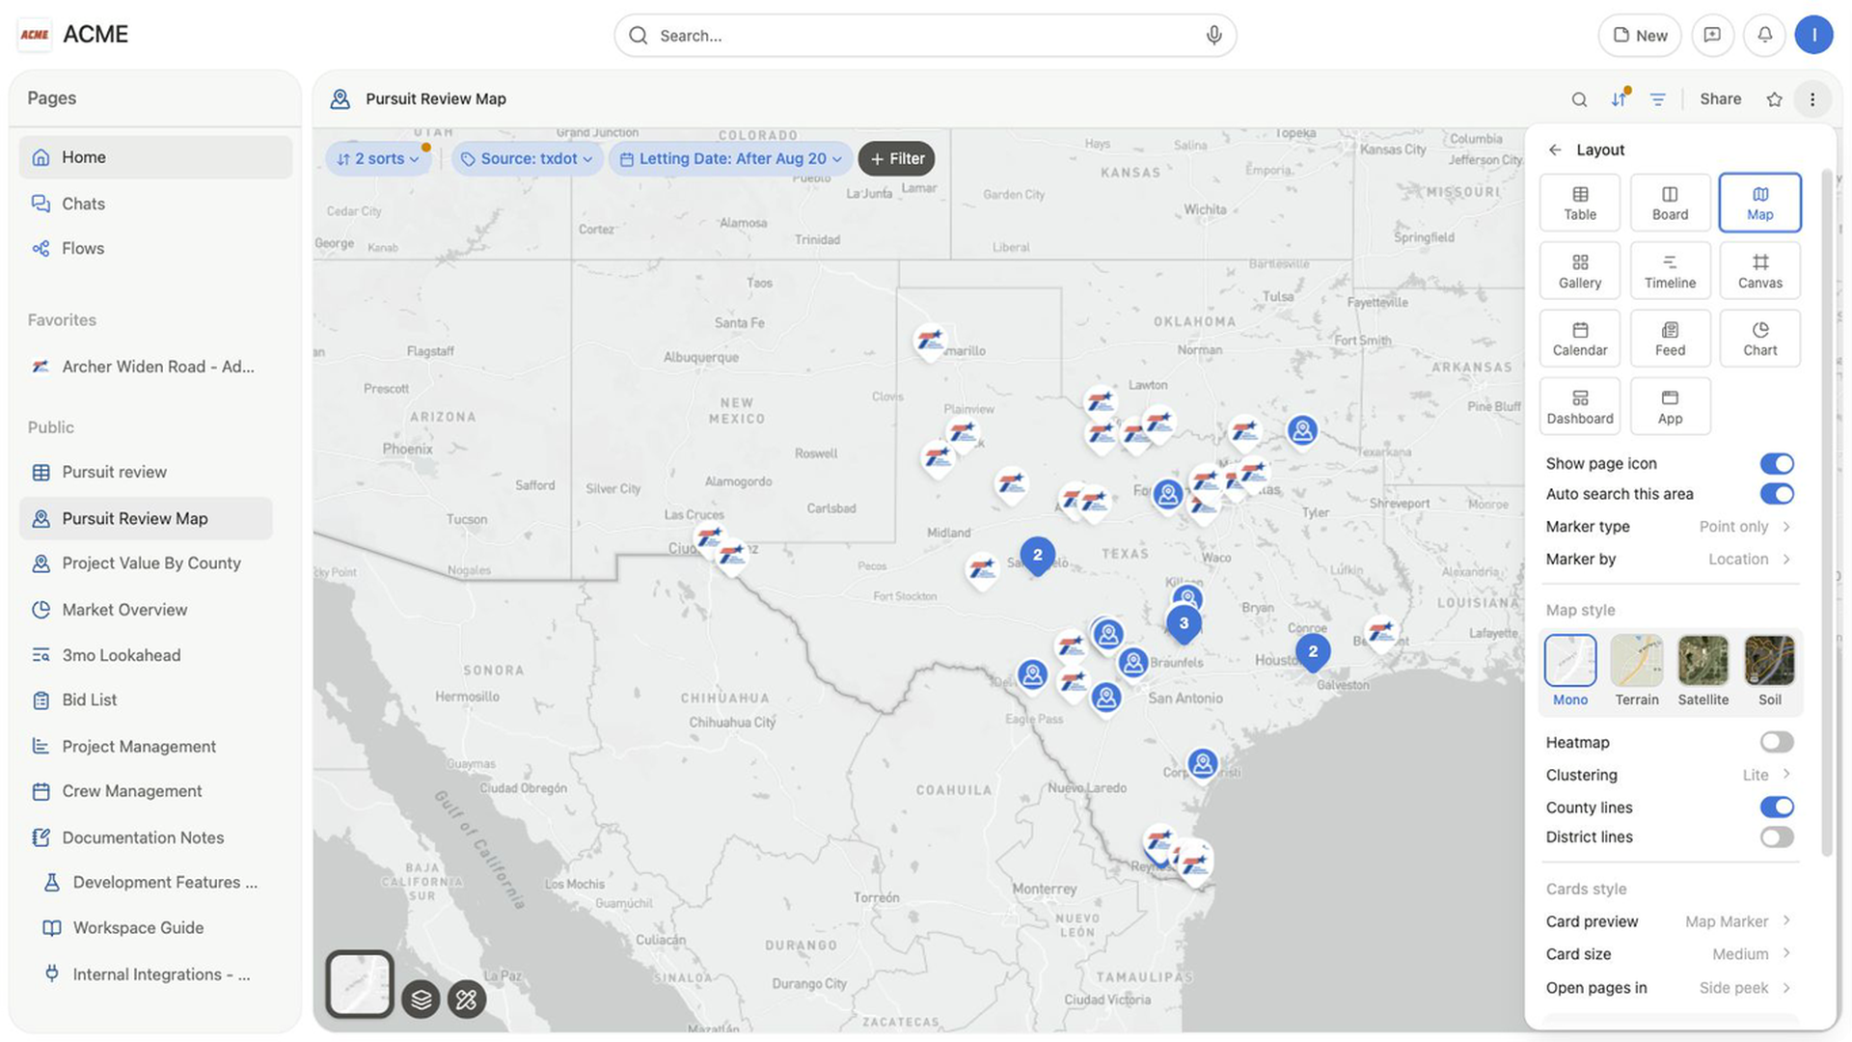Image resolution: width=1852 pixels, height=1042 pixels.
Task: Select the Satellite map style
Action: pos(1703,672)
